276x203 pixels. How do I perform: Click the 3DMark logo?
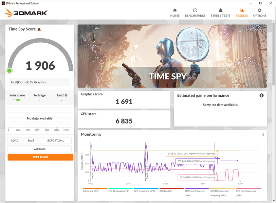click(26, 13)
